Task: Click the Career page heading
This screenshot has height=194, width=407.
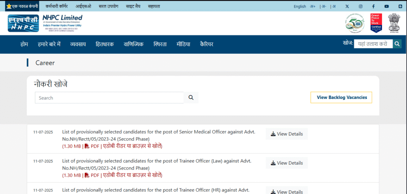Action: [45, 63]
